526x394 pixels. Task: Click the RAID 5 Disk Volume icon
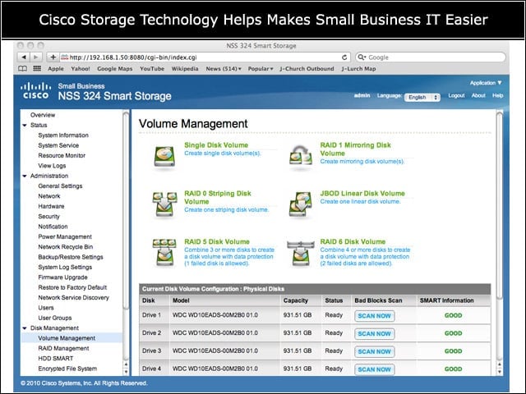coord(164,252)
